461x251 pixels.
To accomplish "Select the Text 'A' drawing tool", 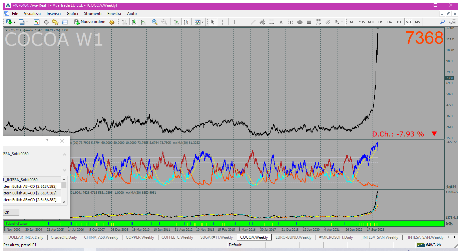I will pyautogui.click(x=281, y=22).
